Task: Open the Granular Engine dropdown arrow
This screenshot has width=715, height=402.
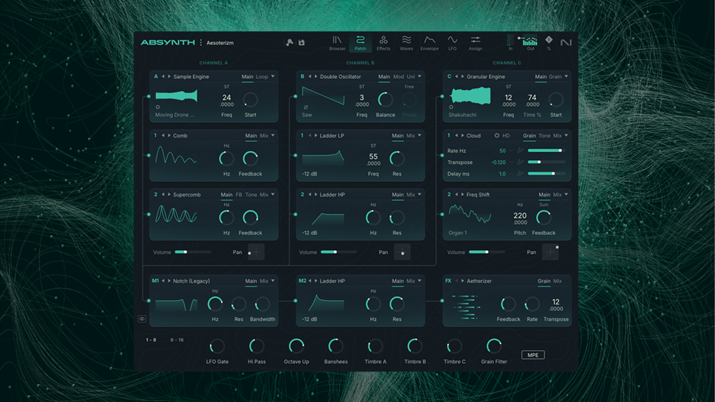Action: pyautogui.click(x=566, y=76)
